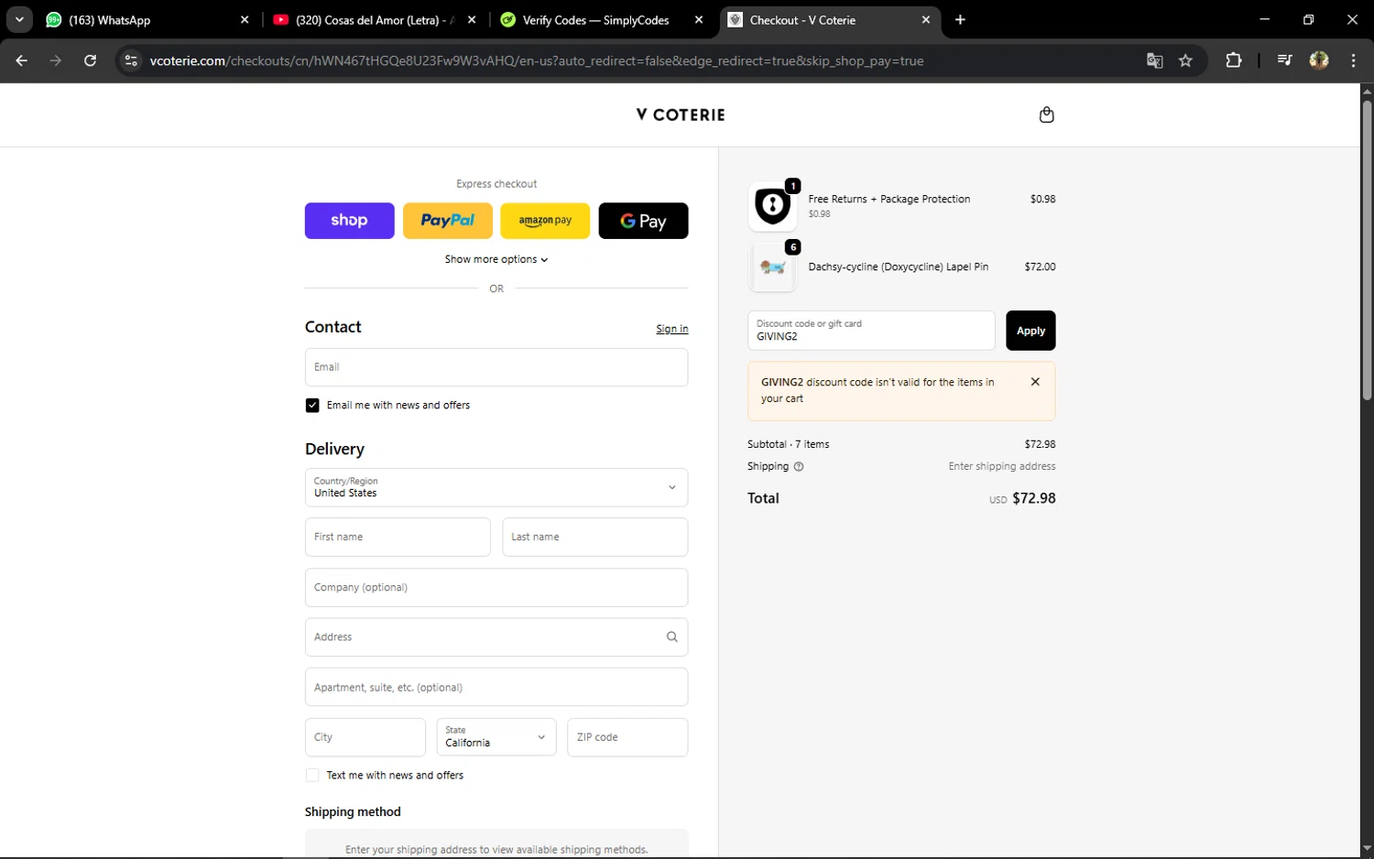
Task: Open the shopping bag cart icon
Action: (1046, 114)
